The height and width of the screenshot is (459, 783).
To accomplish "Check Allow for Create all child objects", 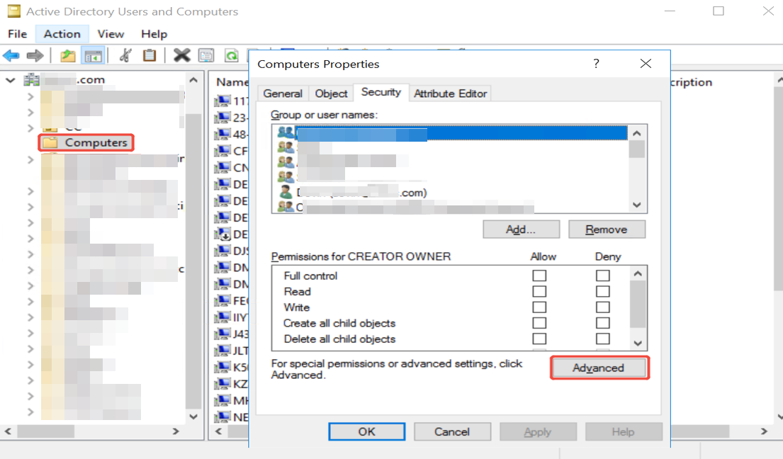I will (539, 323).
